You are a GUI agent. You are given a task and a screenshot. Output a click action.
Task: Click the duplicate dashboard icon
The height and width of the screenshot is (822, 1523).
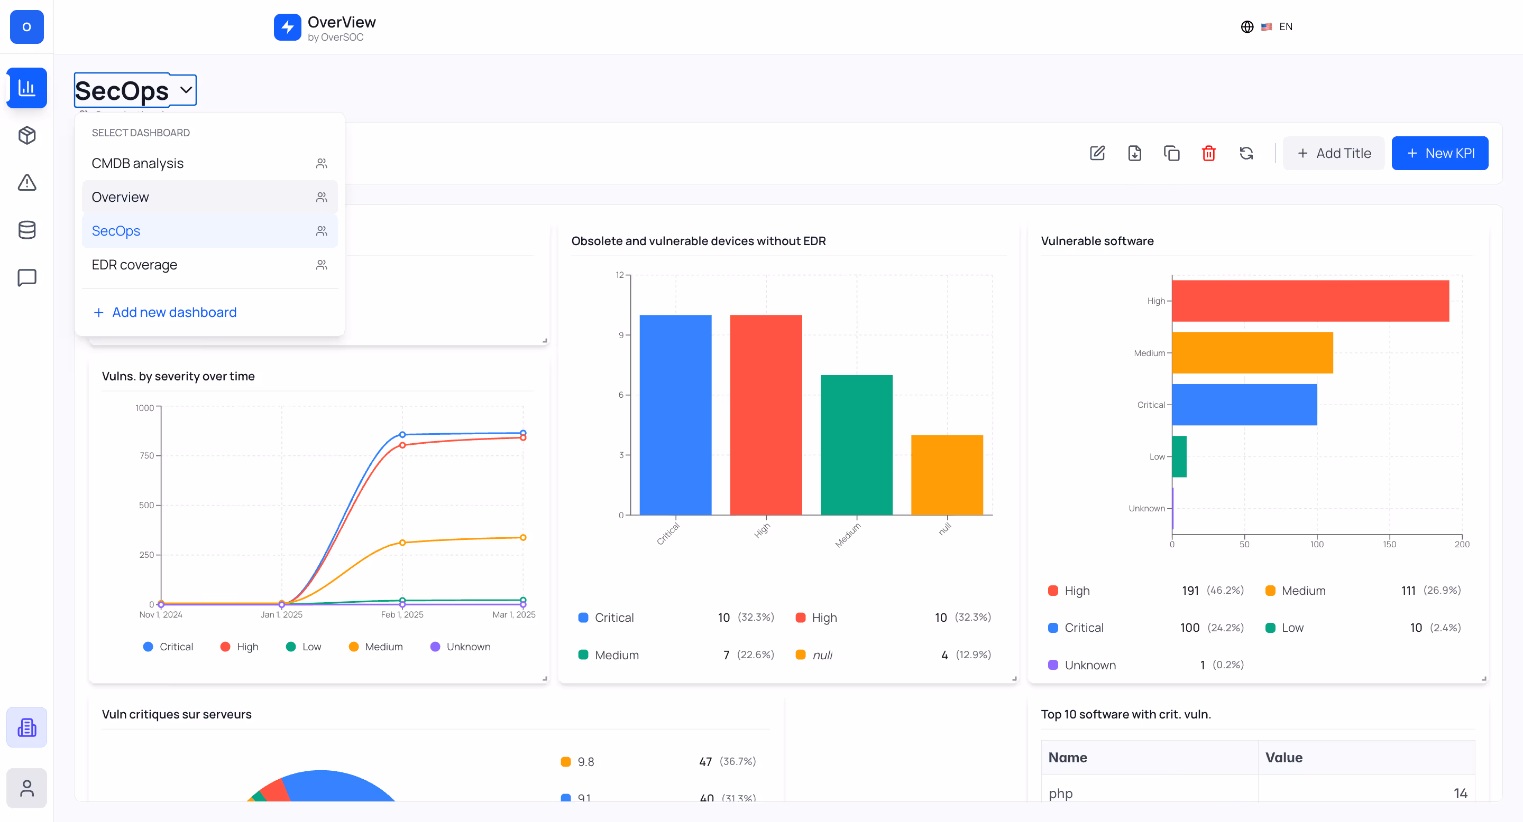coord(1171,154)
